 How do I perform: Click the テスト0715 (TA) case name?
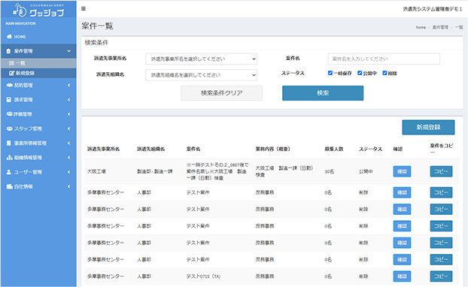point(203,276)
